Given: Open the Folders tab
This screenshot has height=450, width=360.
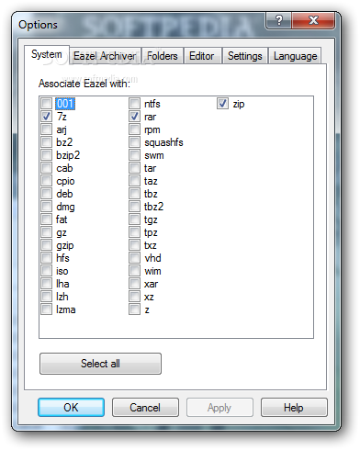Looking at the screenshot, I should point(163,56).
